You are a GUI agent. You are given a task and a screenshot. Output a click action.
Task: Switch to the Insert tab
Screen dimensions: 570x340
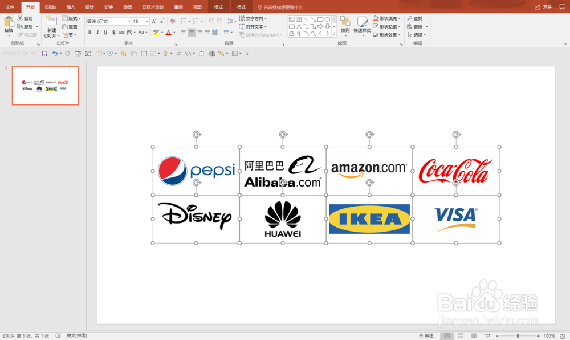(71, 7)
